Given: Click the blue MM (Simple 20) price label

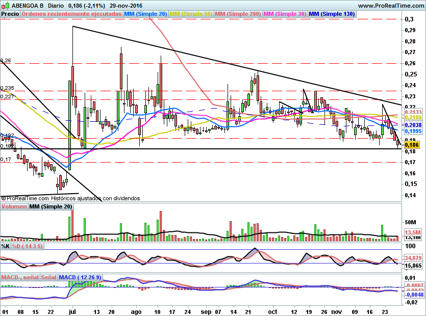Looking at the screenshot, I should (x=145, y=14).
